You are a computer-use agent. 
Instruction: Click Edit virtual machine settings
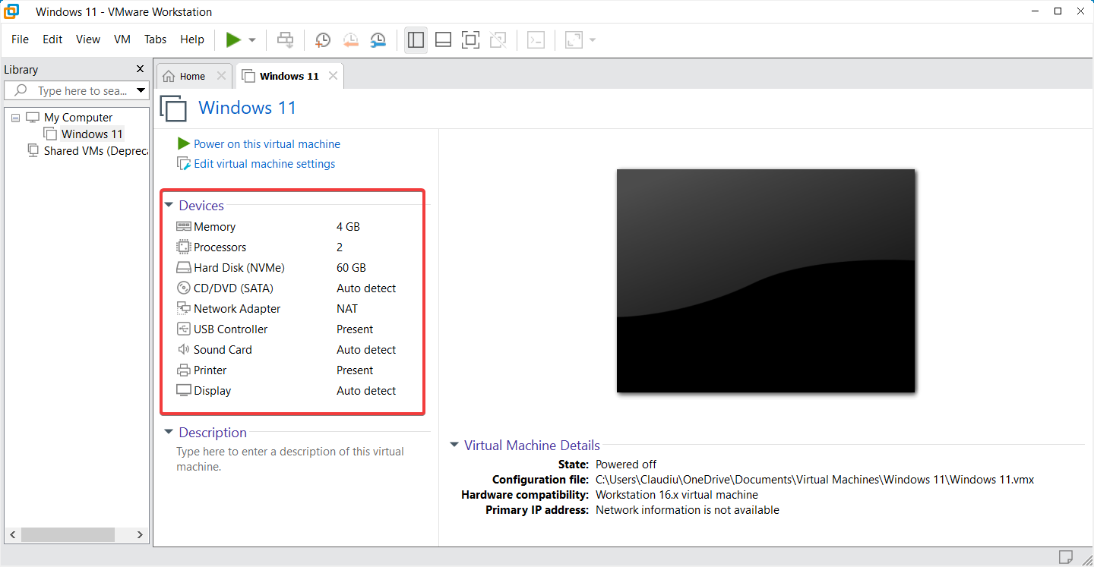pos(264,164)
